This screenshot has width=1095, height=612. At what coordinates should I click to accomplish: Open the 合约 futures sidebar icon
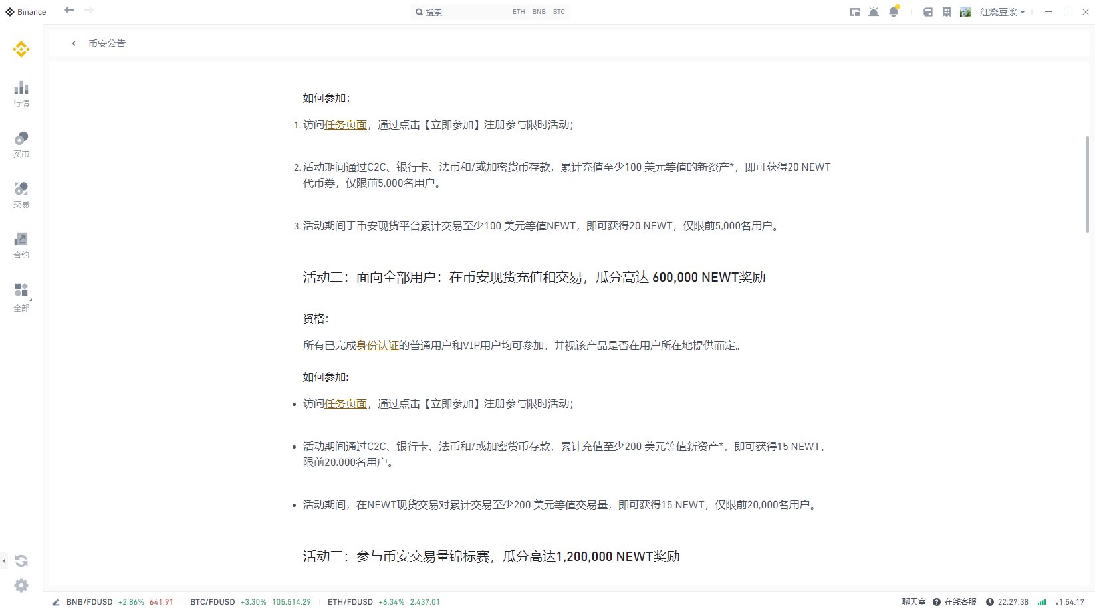click(x=21, y=245)
